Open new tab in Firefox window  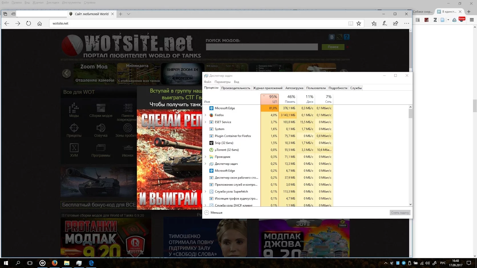click(x=469, y=12)
